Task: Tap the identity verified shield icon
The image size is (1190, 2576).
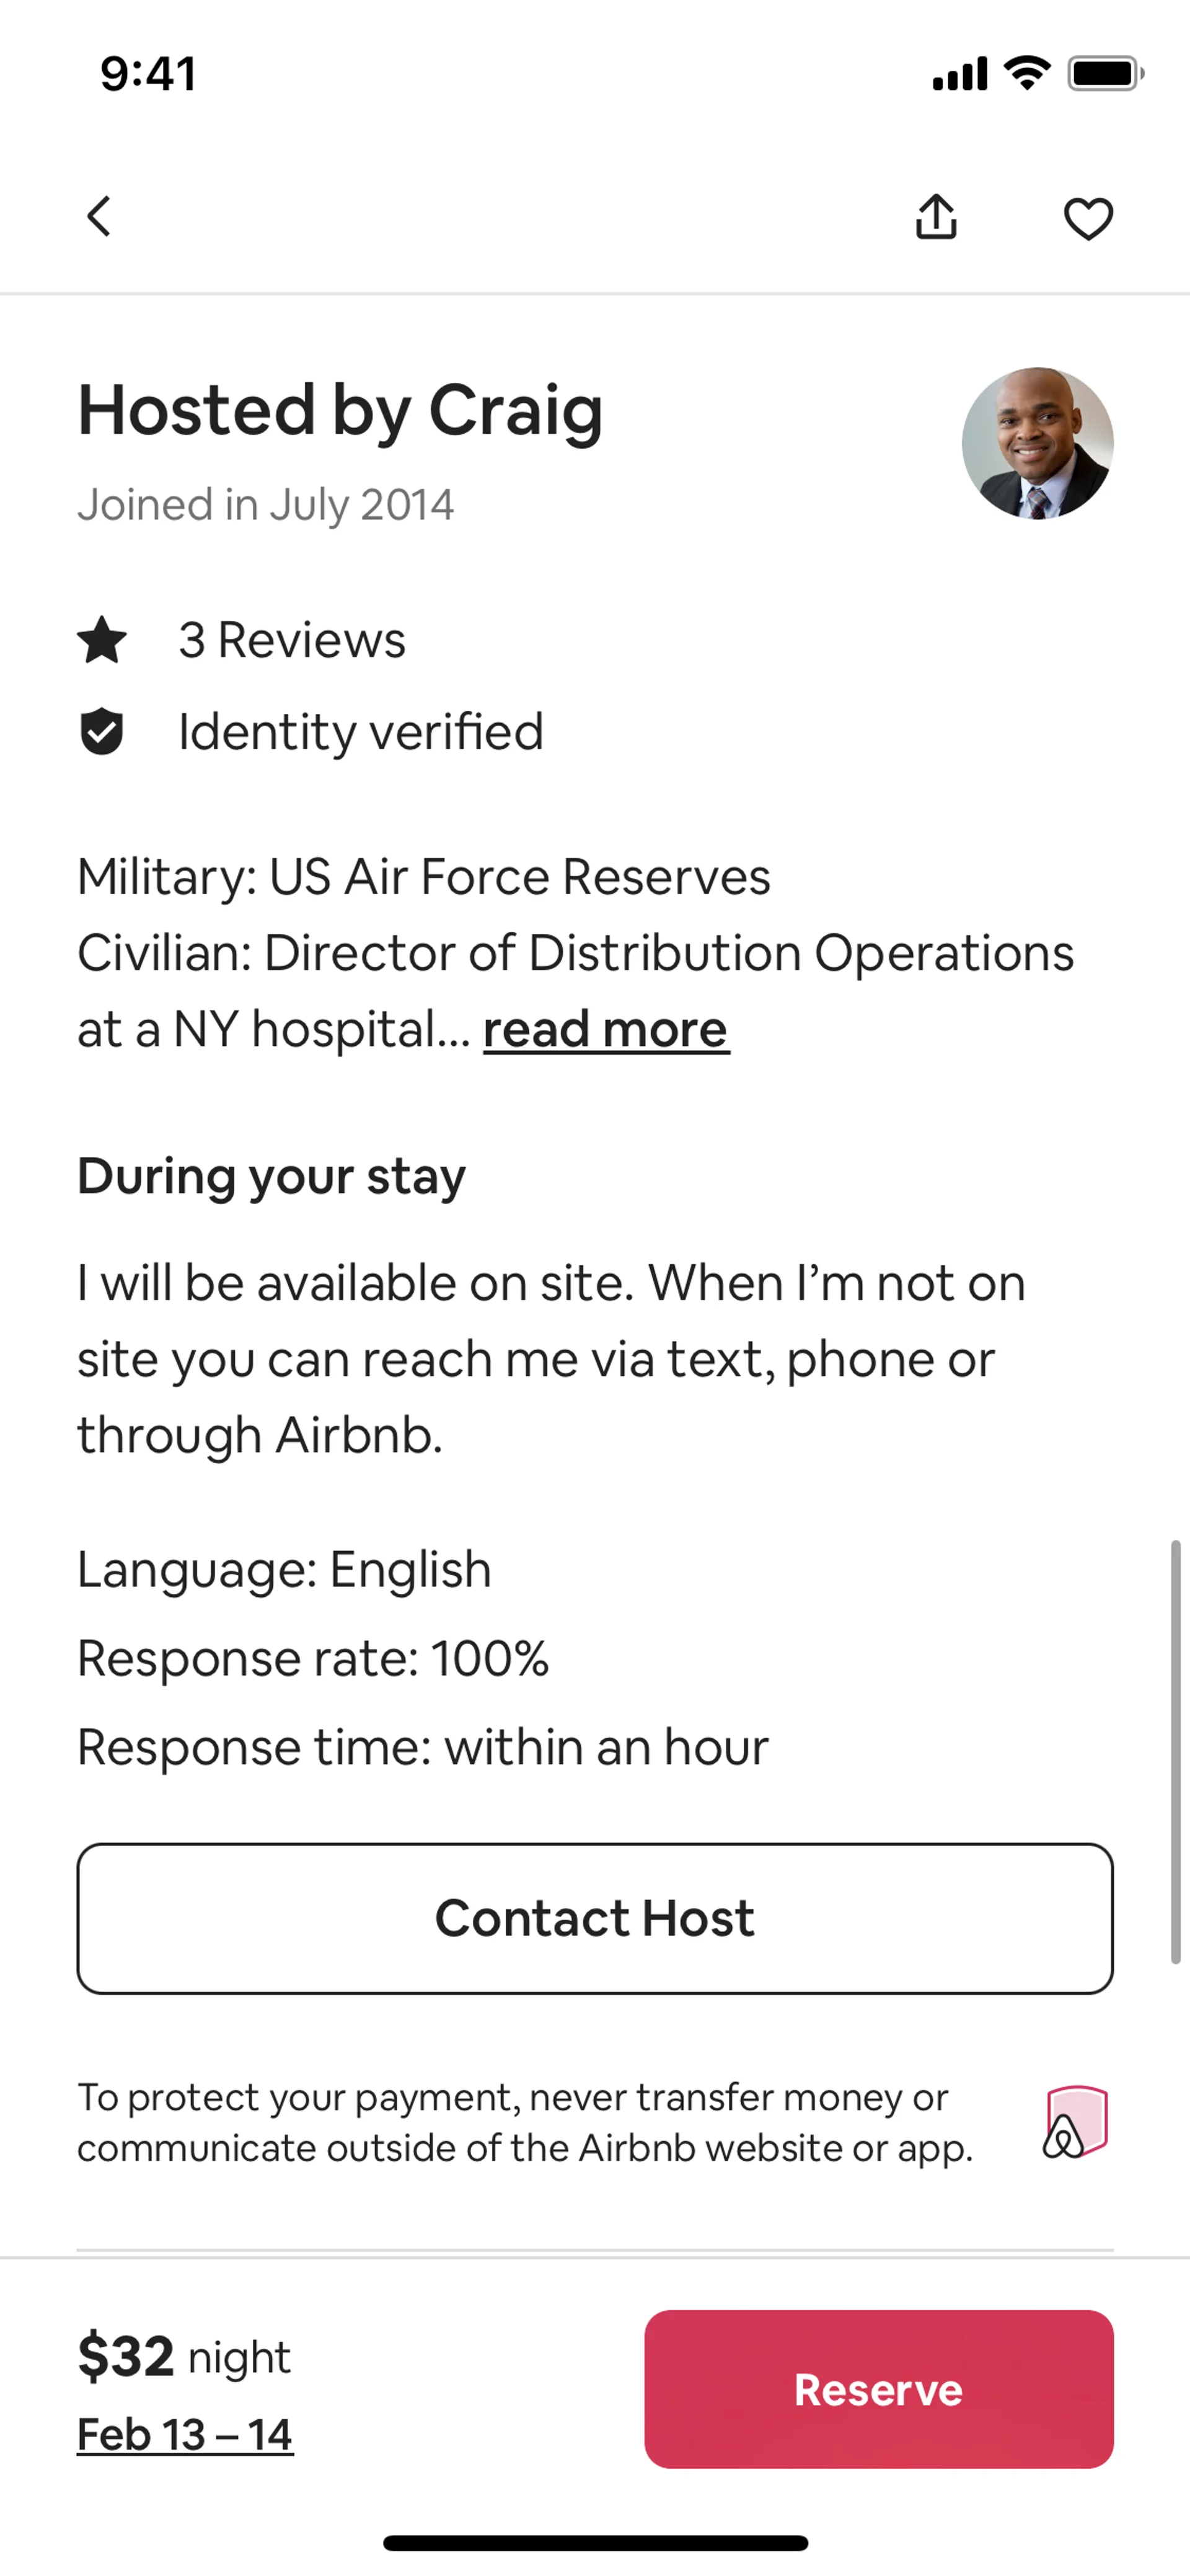Action: (102, 732)
